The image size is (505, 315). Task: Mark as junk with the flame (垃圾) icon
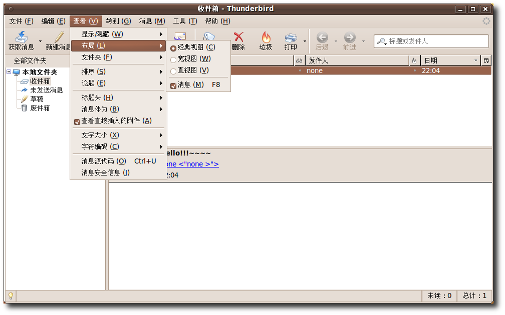point(266,36)
